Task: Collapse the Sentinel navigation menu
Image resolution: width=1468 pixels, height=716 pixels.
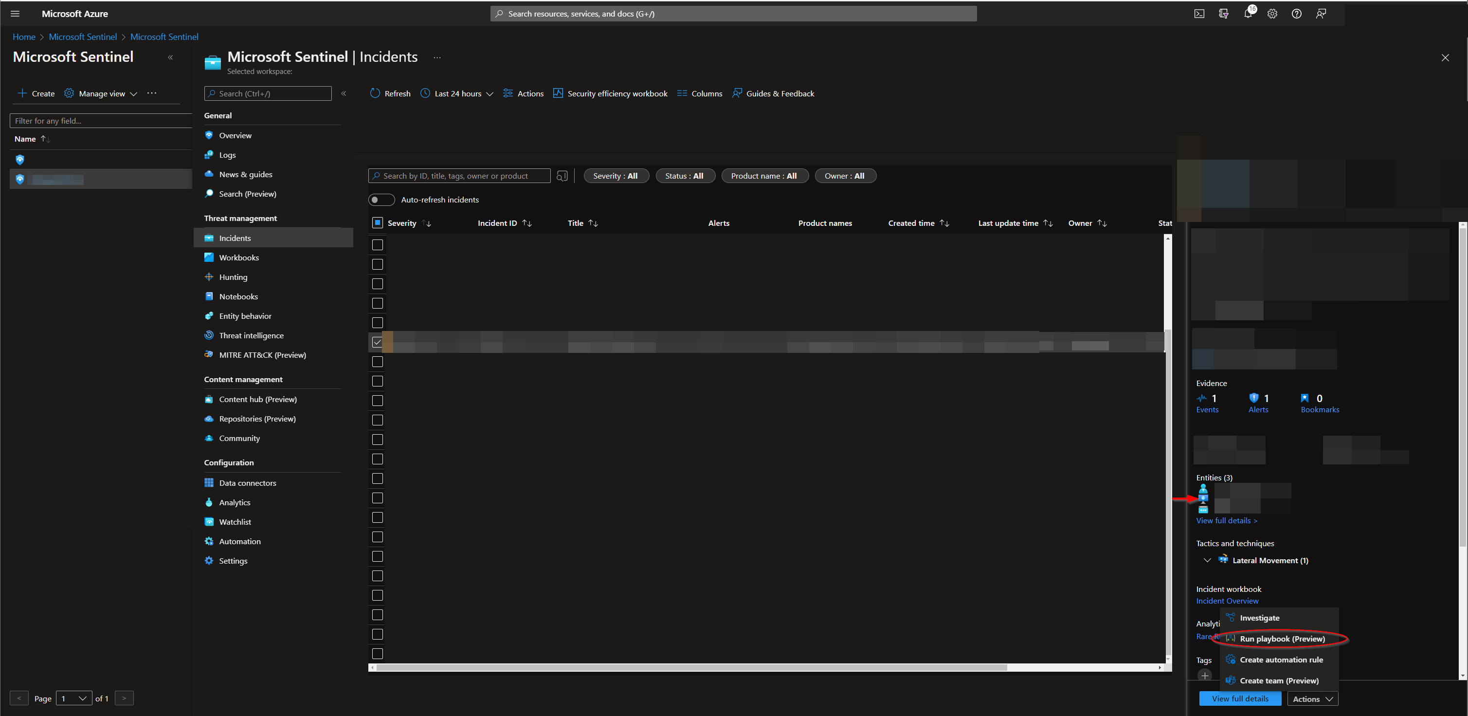Action: 344,93
